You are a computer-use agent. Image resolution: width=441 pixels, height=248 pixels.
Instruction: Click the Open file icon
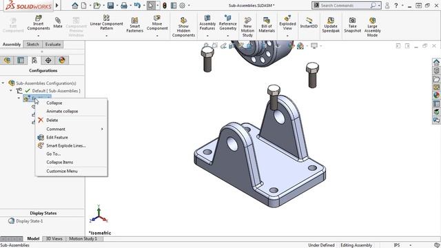click(97, 6)
